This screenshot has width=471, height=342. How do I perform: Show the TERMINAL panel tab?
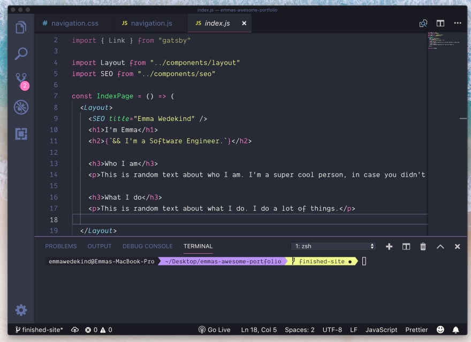[x=198, y=246]
